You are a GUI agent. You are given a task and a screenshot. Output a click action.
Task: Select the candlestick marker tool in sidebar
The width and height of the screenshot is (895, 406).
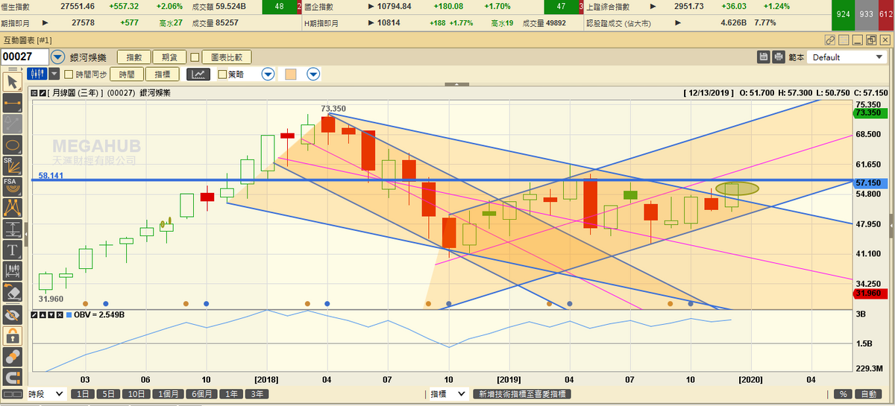click(x=13, y=270)
